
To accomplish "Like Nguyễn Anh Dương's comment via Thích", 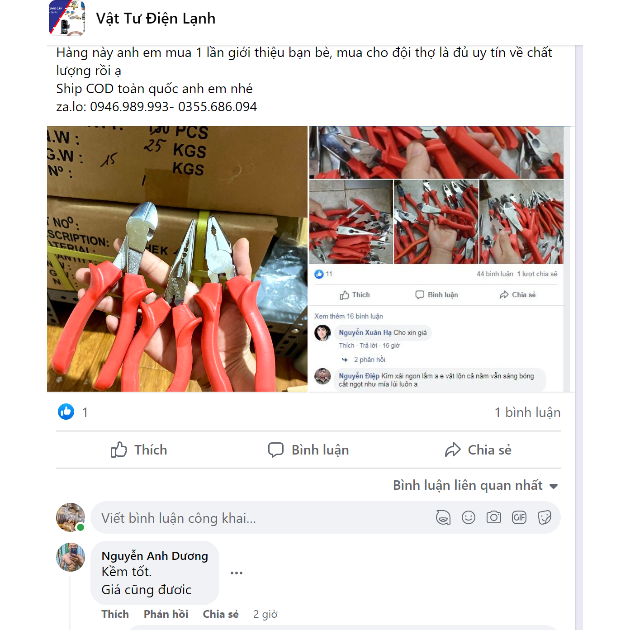I will 115,614.
